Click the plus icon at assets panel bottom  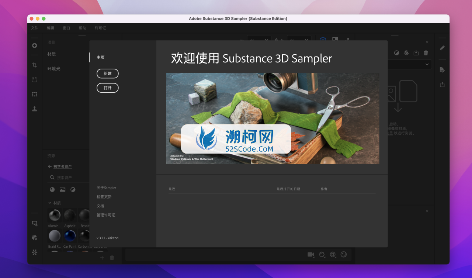[x=102, y=258]
